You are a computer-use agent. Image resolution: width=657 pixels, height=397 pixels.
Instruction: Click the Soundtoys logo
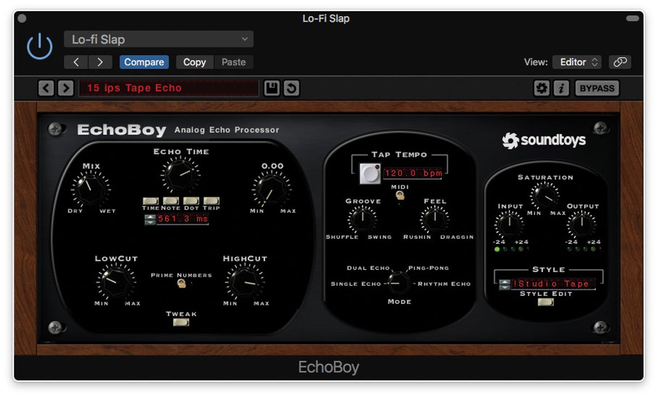544,141
